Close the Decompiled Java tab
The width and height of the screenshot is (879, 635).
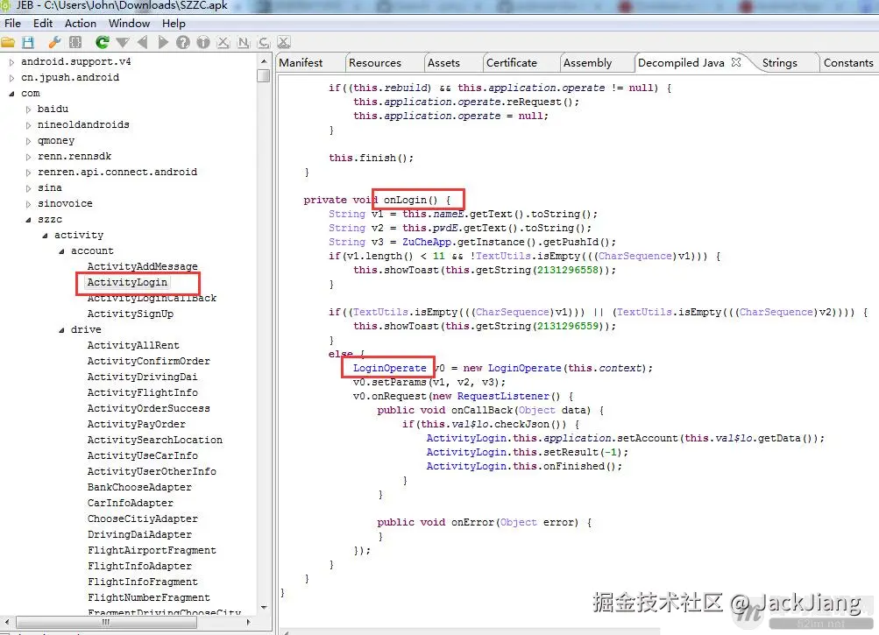[736, 62]
